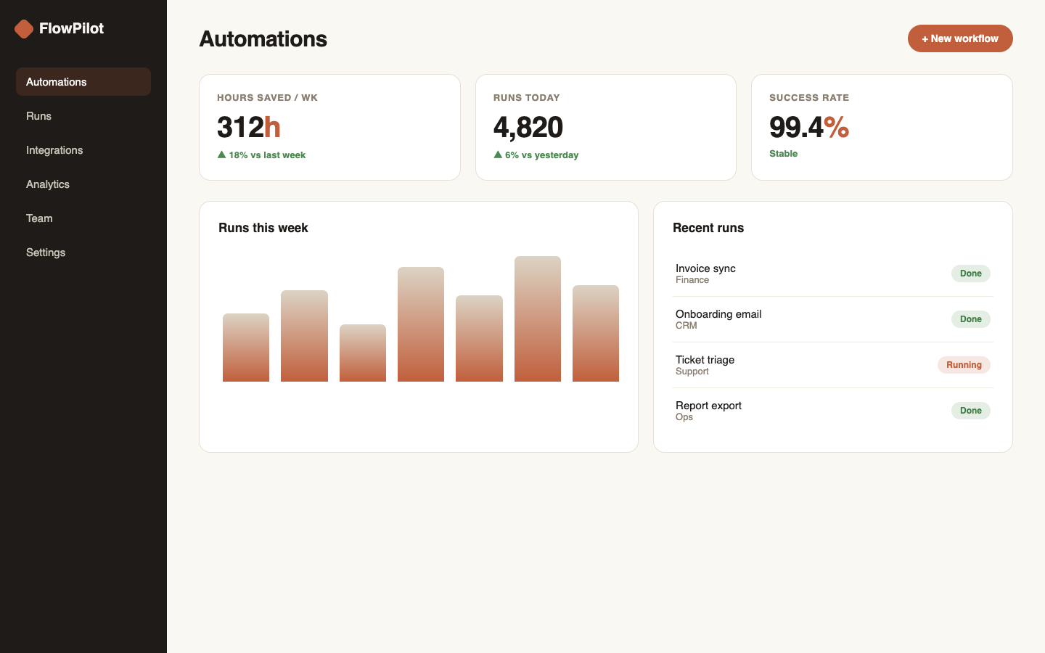Click the Recent runs heading
Screen dimensions: 1045x653
[x=708, y=228]
